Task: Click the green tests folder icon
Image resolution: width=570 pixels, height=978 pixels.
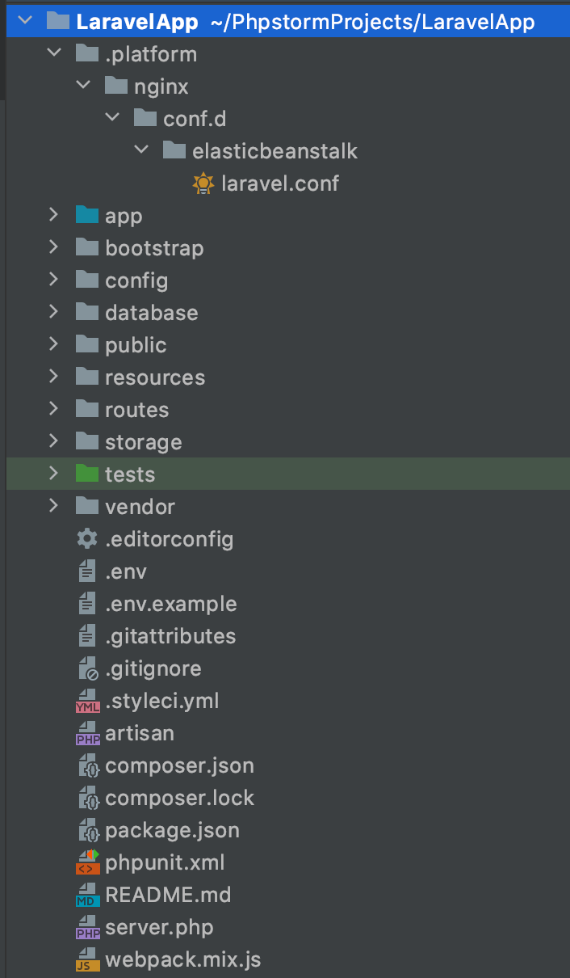Action: (x=86, y=474)
